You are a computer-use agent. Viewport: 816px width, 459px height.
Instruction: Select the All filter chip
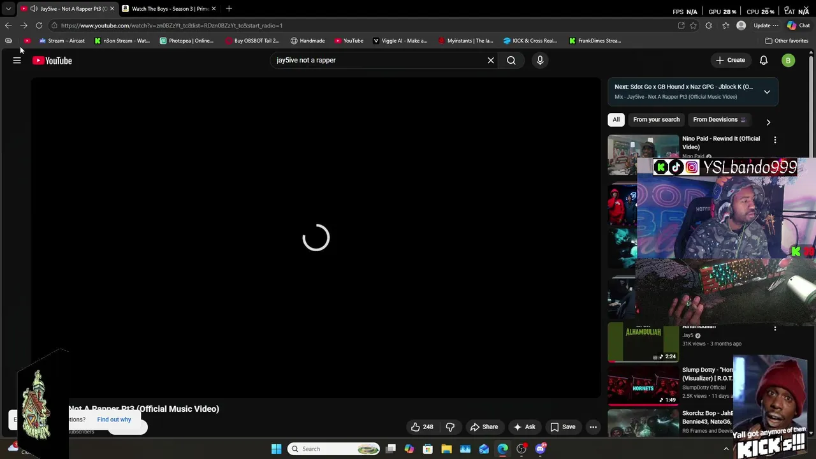[x=616, y=119]
